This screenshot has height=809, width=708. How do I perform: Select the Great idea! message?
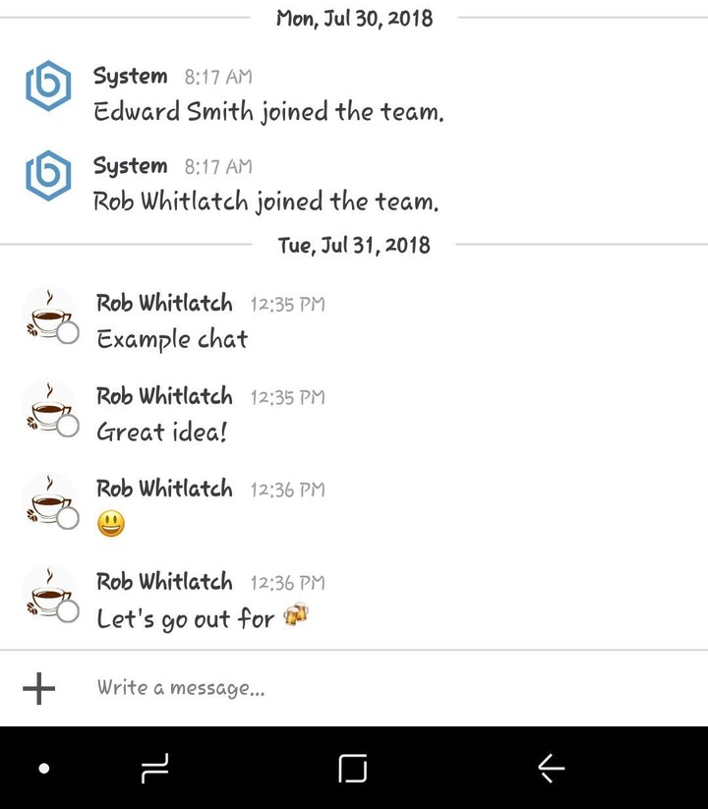[x=162, y=432]
